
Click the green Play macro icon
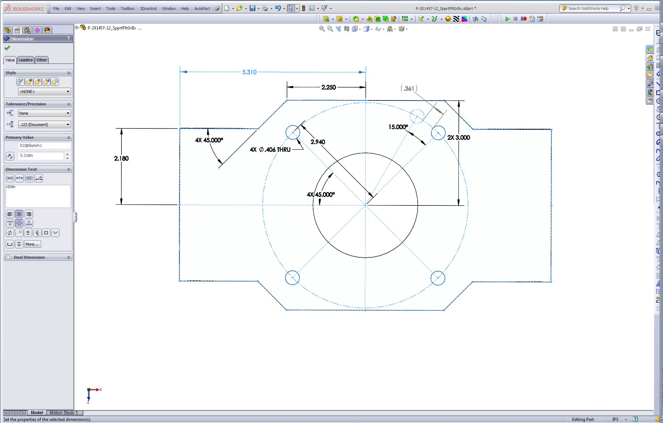[507, 19]
